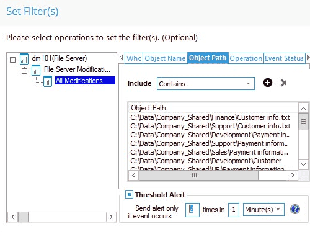
Task: Click the remove filter icon beside plus
Action: (283, 83)
